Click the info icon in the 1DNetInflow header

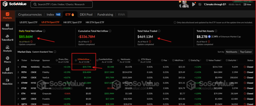coord(76,60)
